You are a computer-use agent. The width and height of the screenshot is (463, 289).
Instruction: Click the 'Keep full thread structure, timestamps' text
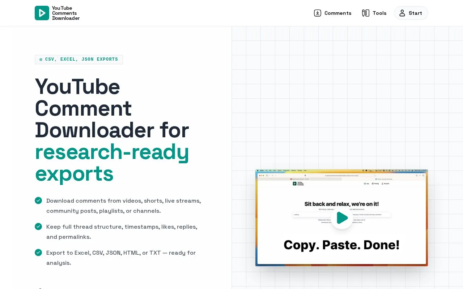pyautogui.click(x=122, y=232)
